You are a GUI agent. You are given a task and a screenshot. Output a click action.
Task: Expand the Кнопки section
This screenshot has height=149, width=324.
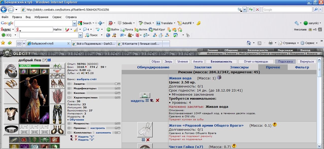(69, 93)
